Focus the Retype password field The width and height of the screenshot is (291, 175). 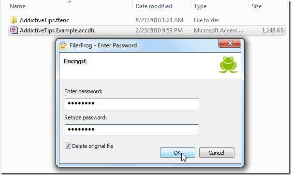132,130
